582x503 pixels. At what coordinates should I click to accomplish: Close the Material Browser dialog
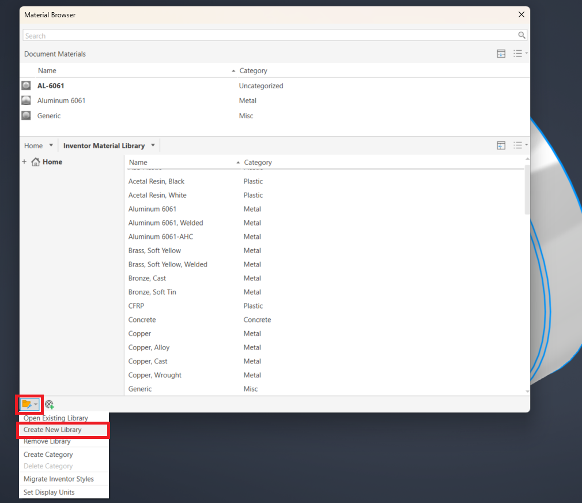point(521,14)
